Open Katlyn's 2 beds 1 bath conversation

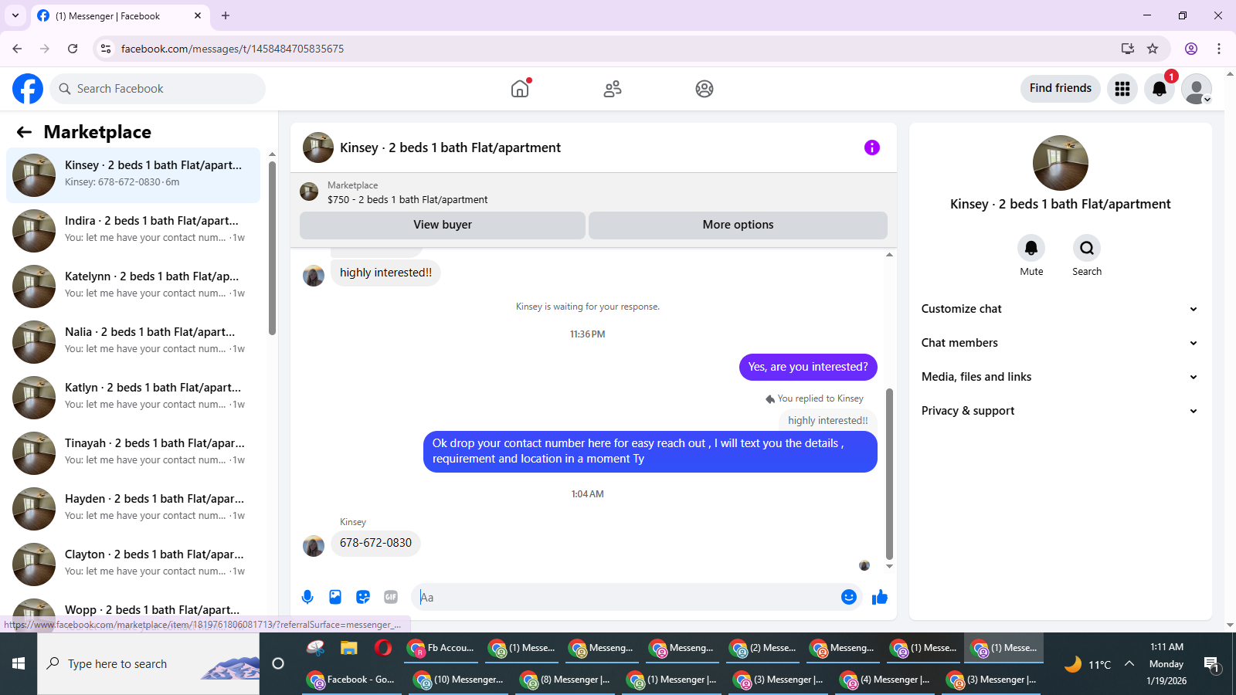(133, 398)
